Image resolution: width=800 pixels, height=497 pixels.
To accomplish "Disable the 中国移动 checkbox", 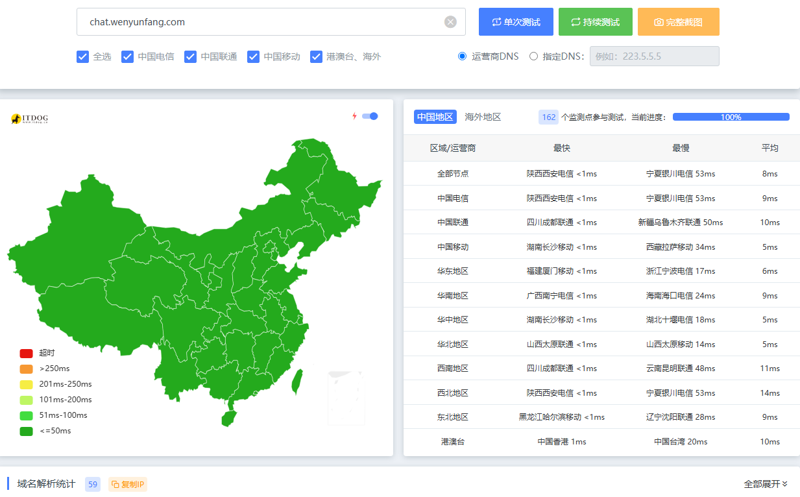I will coord(253,56).
